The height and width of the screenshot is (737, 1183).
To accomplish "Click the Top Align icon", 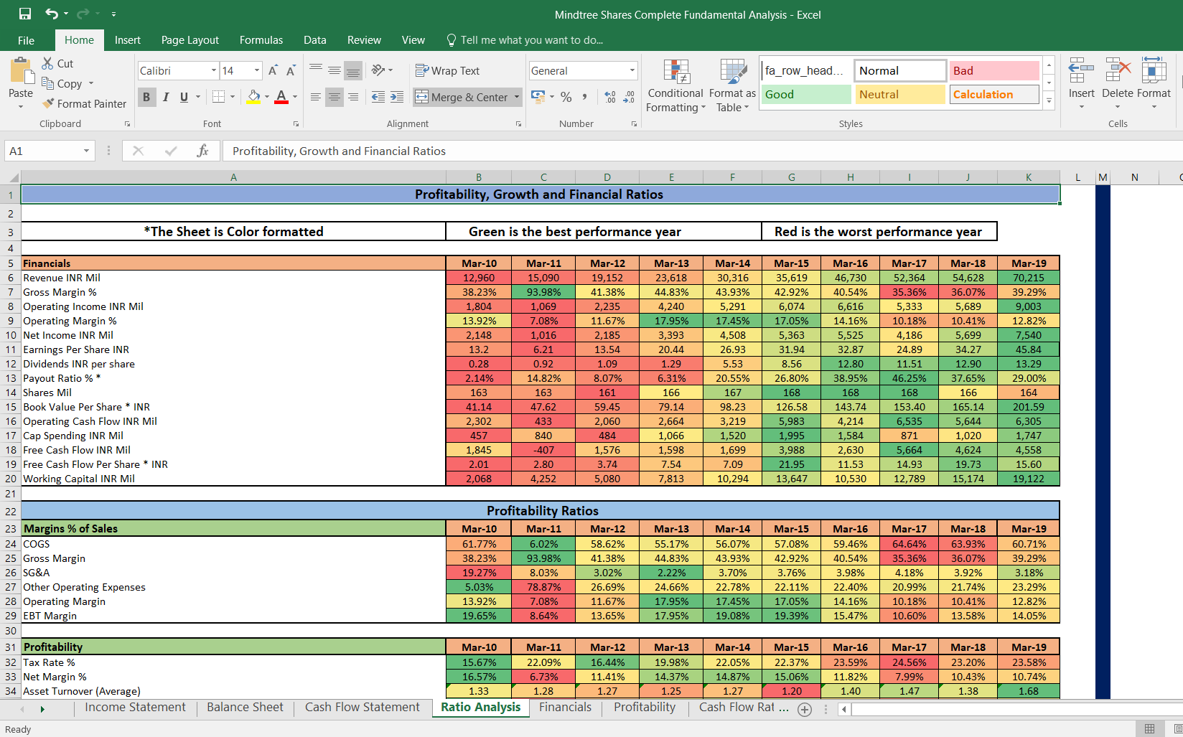I will pos(316,70).
